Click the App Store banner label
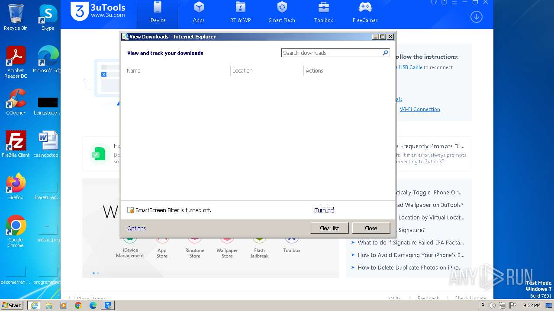This screenshot has height=311, width=554. point(162,253)
